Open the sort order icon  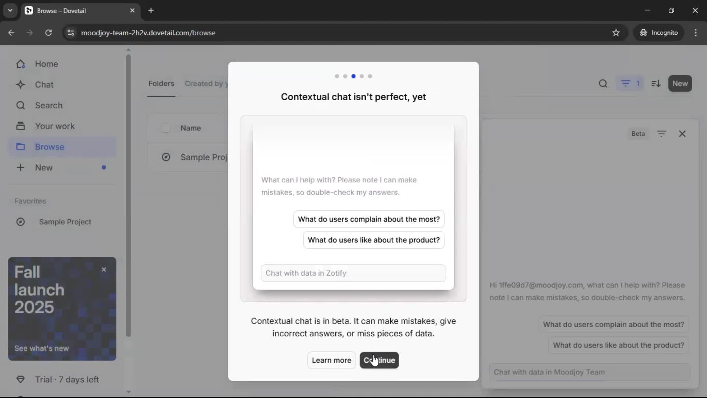tap(656, 84)
